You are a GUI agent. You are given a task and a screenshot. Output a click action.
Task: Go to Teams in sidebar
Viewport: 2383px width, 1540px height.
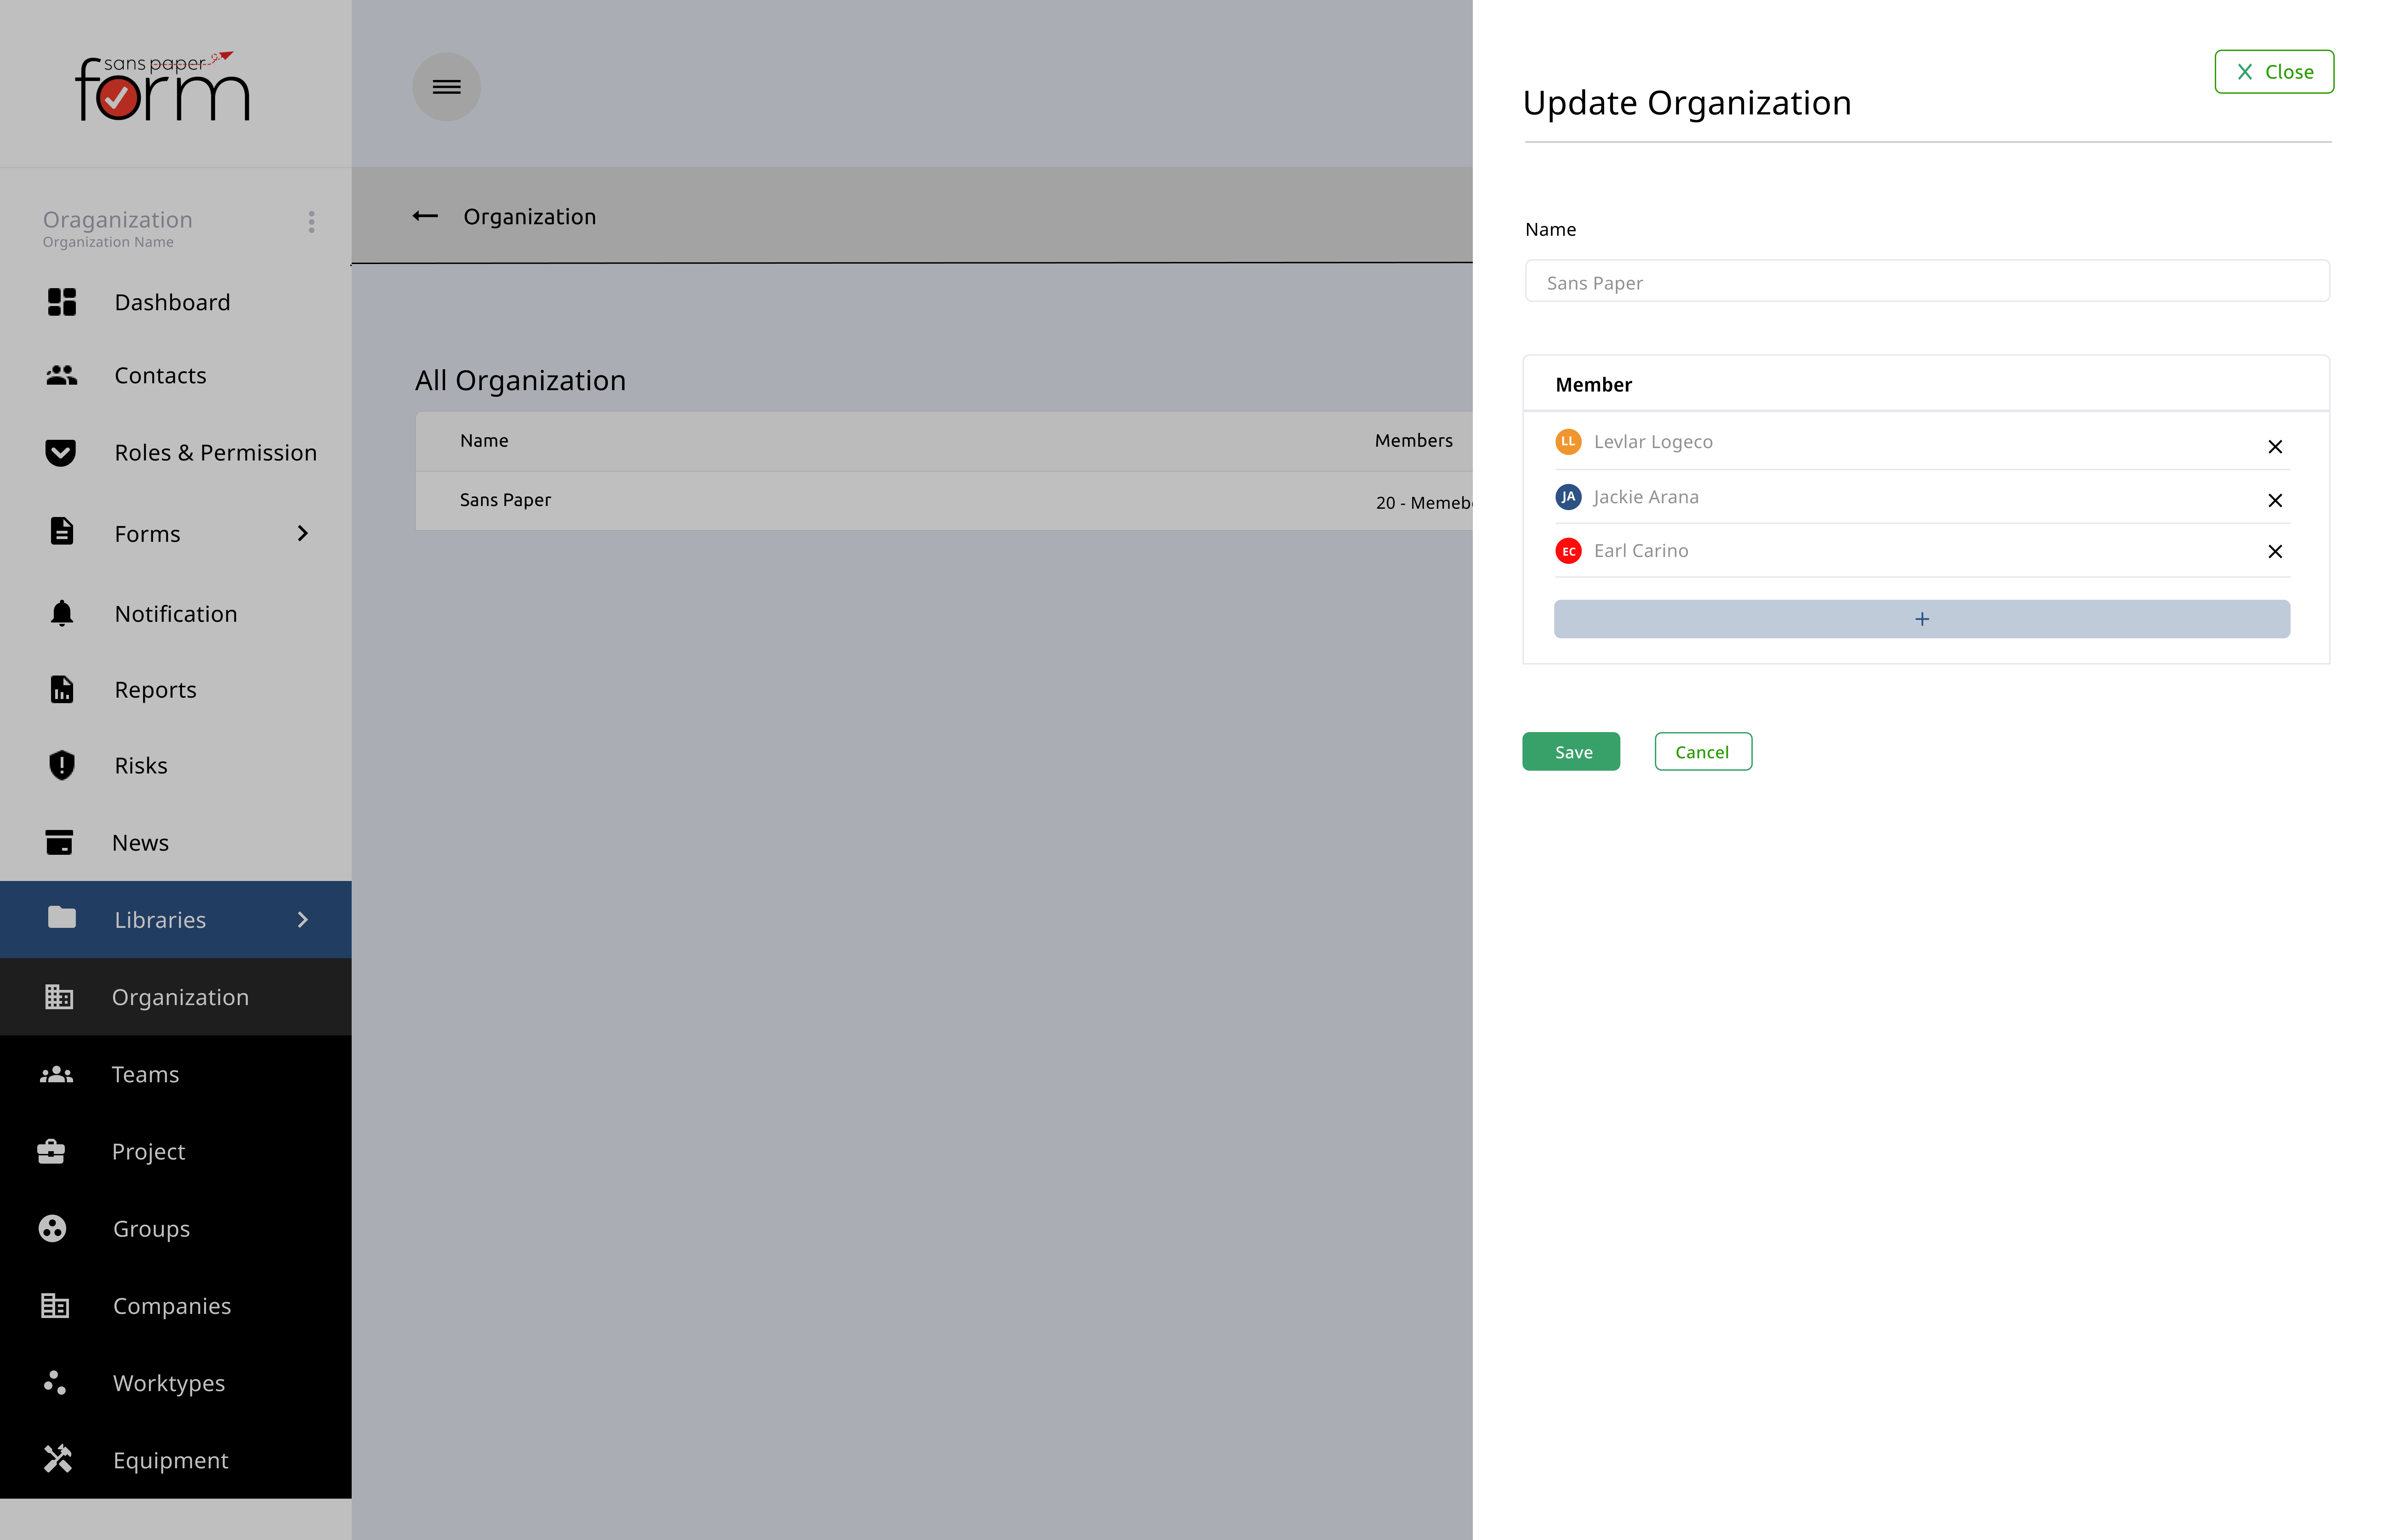[145, 1074]
